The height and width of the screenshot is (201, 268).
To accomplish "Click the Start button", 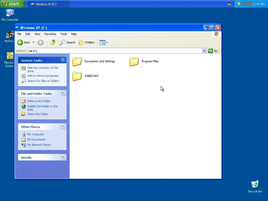I will pos(13,4).
